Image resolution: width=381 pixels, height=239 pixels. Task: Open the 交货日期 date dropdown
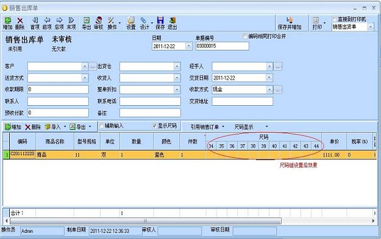point(269,78)
